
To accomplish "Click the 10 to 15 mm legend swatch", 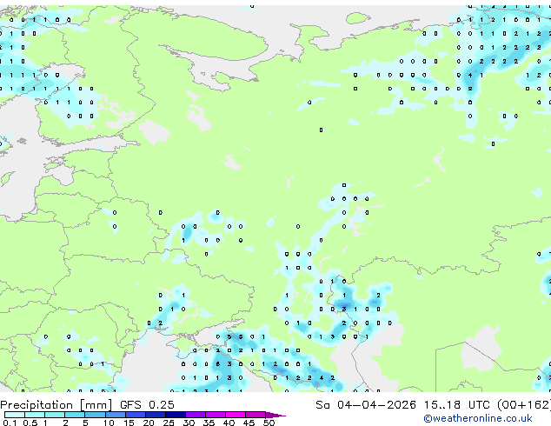I will point(115,415).
